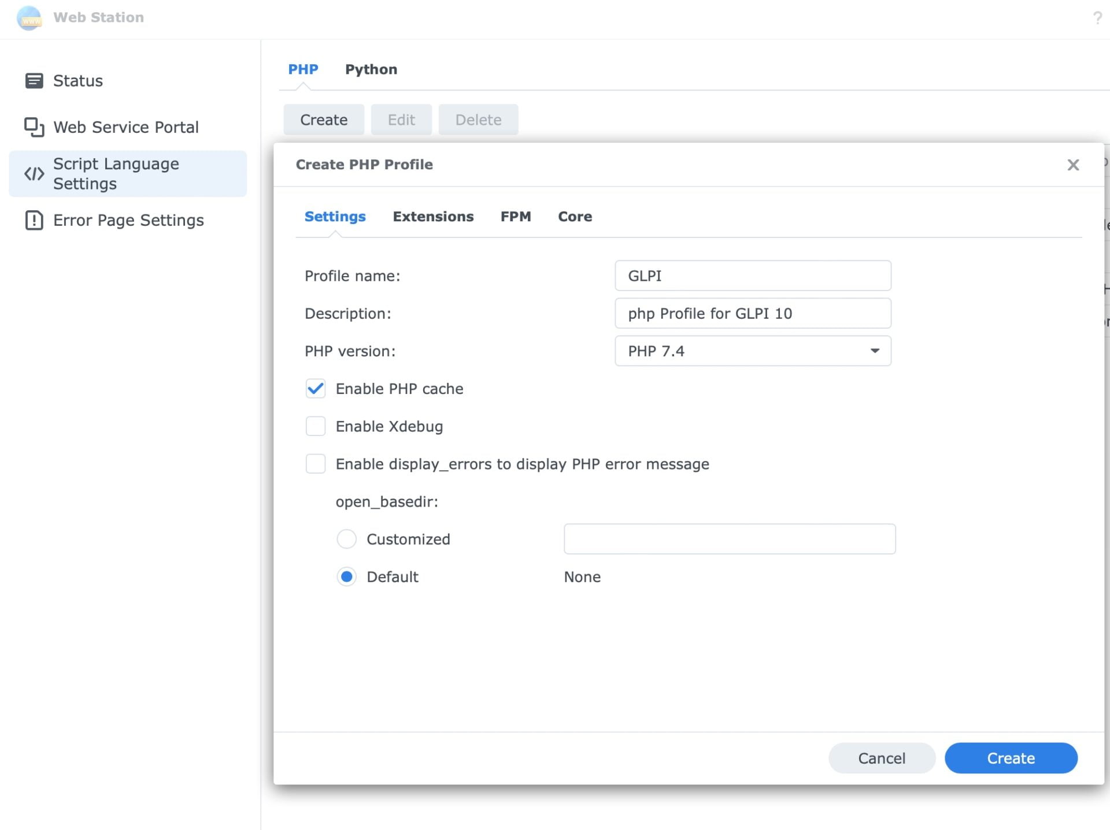Select the Default open_basedir radio
The image size is (1110, 830).
tap(346, 576)
